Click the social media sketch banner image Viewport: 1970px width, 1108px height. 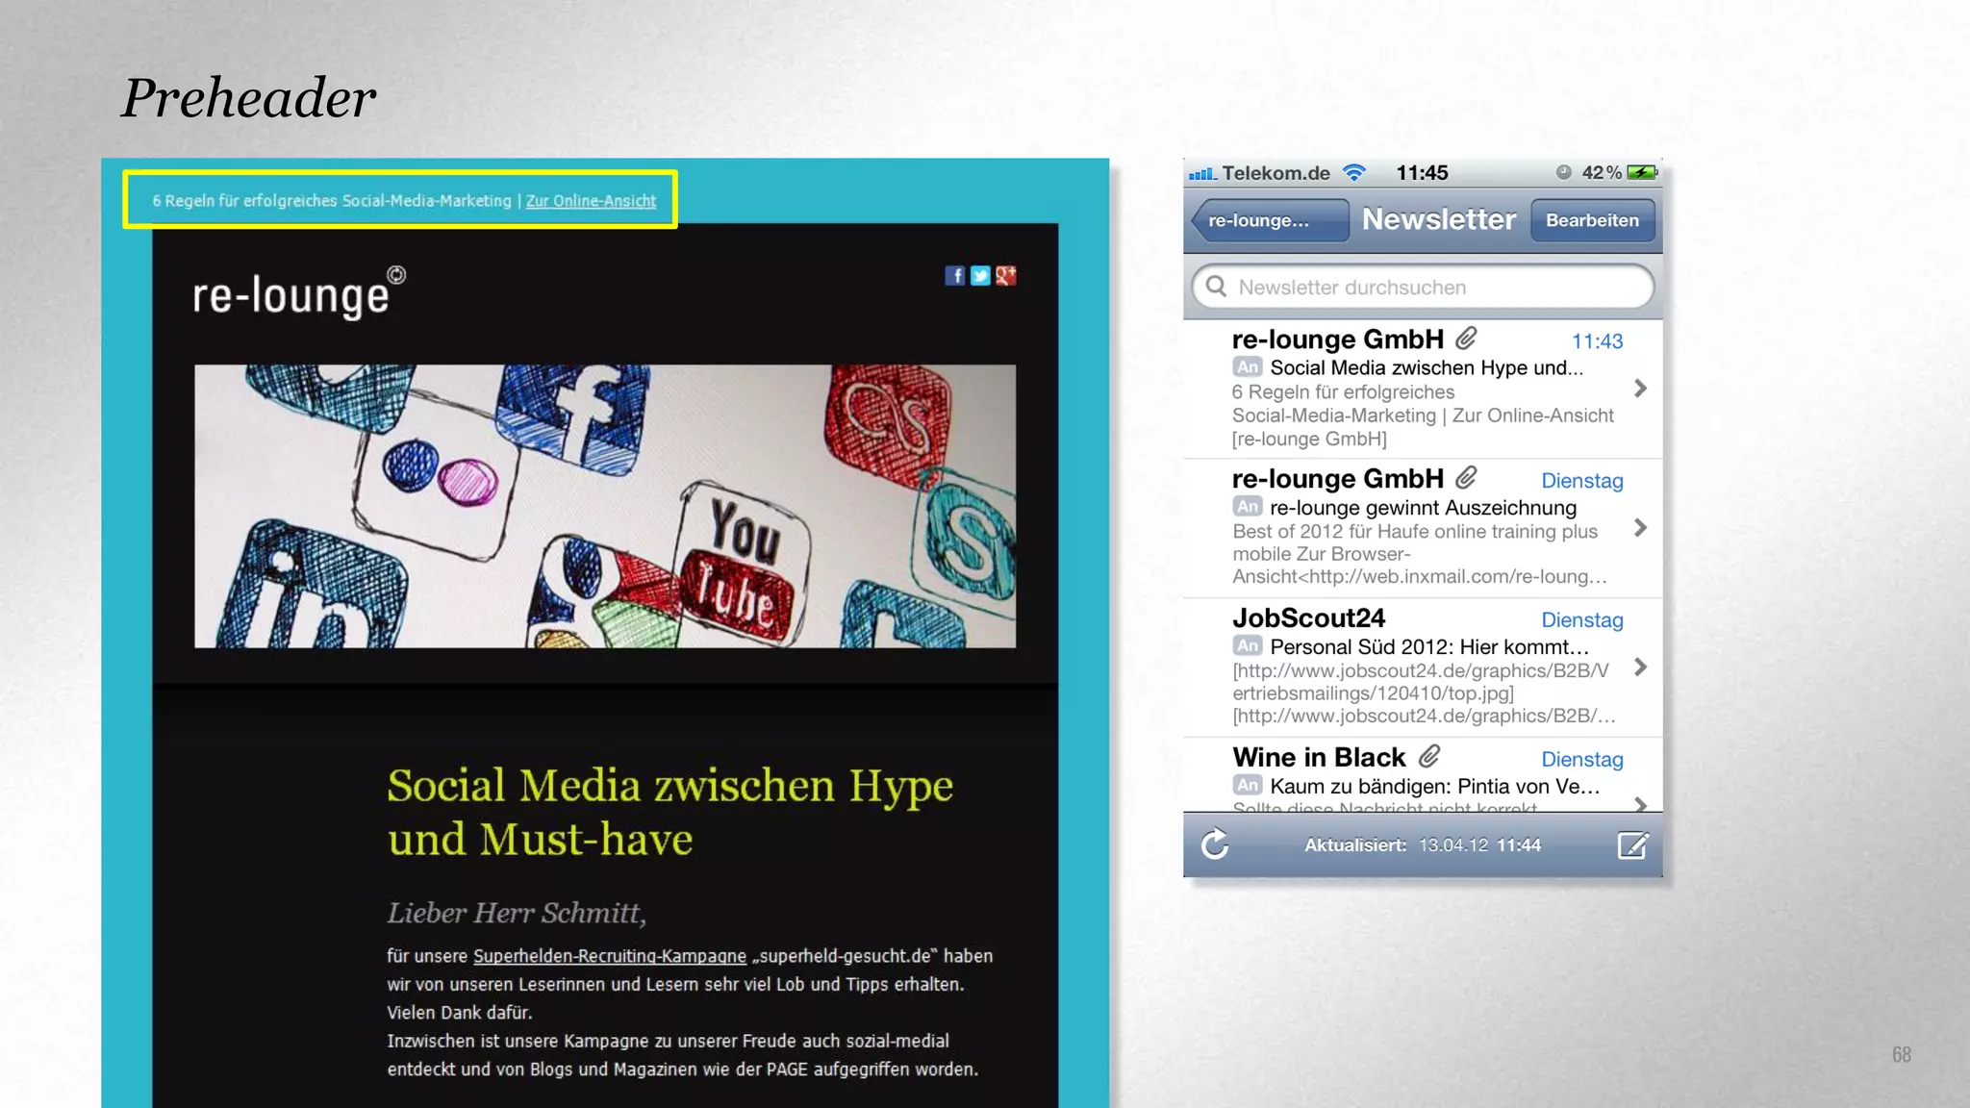pyautogui.click(x=604, y=506)
